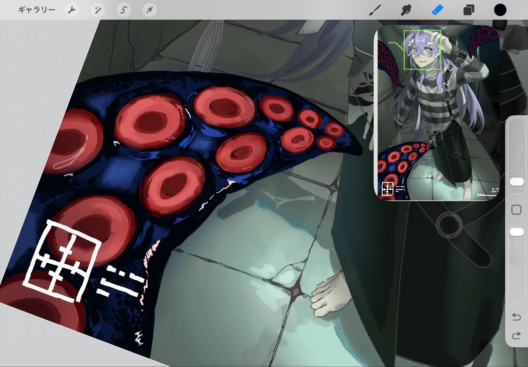
Task: Redo the last undone stroke
Action: [x=516, y=335]
